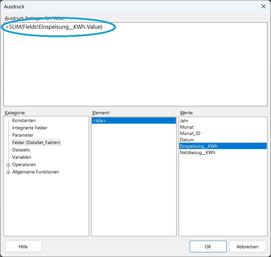This screenshot has width=271, height=257.
Task: Choose Monat_ID in the Werte list
Action: coord(190,133)
